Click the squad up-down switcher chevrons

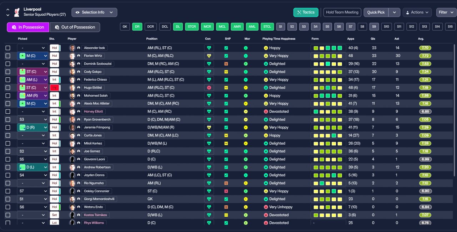coord(8,12)
